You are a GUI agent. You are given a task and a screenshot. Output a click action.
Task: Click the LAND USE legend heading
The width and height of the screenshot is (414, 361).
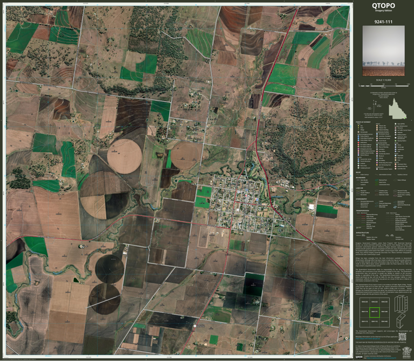point(360,188)
